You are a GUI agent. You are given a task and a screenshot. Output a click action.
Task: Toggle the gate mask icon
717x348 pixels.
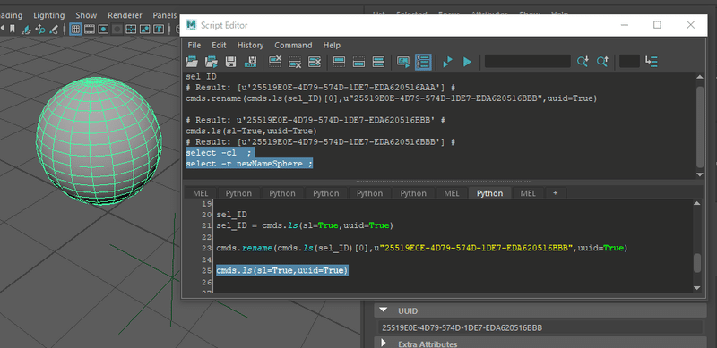[x=117, y=30]
